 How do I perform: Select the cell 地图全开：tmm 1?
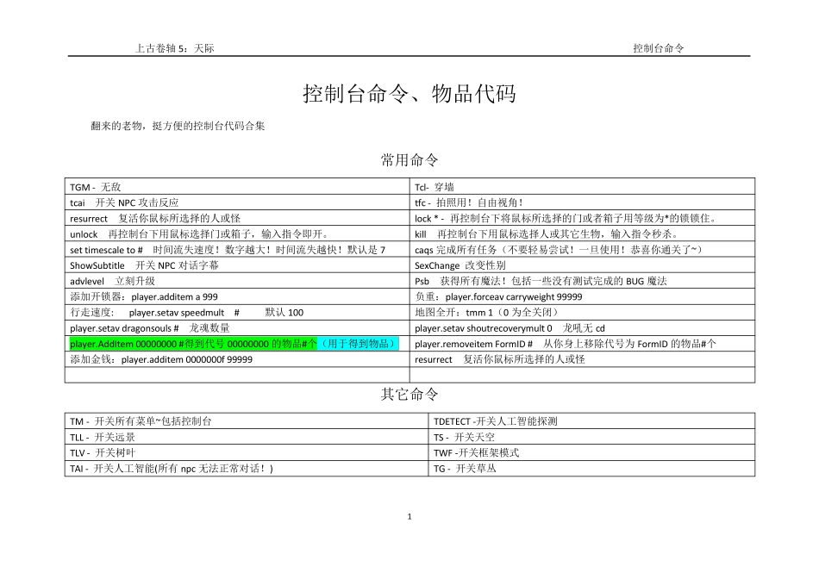tap(583, 312)
